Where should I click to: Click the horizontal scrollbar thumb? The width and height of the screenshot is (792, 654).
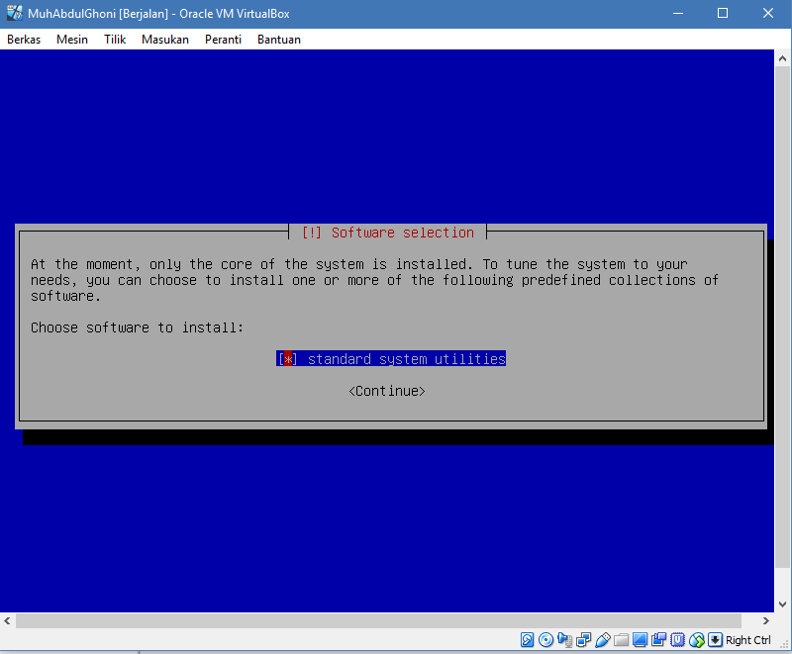point(378,620)
